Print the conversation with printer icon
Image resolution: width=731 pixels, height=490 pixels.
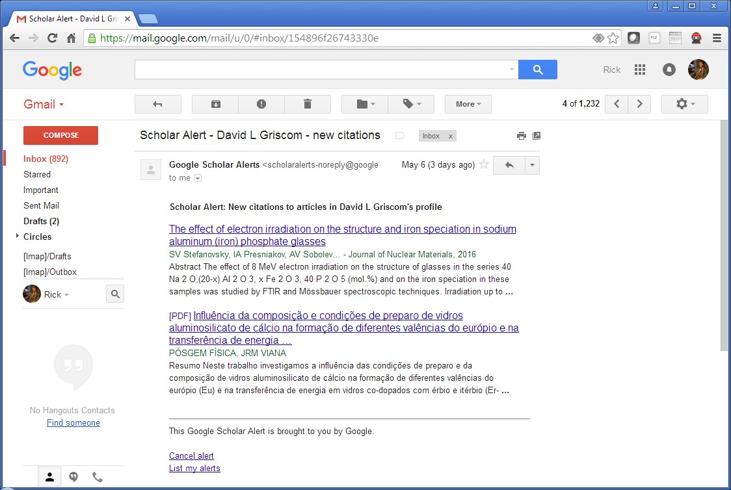521,136
